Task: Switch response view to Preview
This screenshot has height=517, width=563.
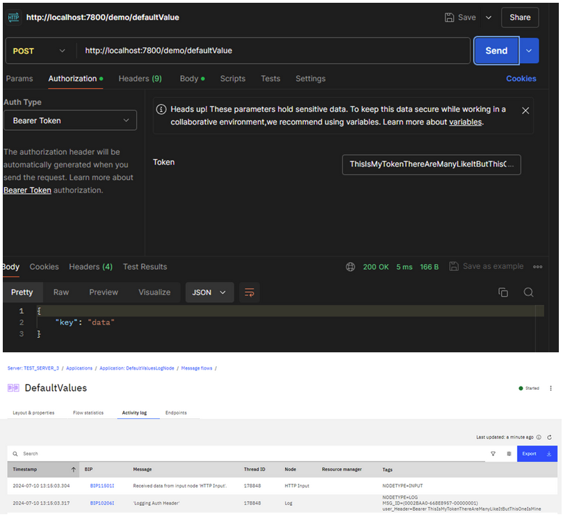Action: click(x=104, y=293)
